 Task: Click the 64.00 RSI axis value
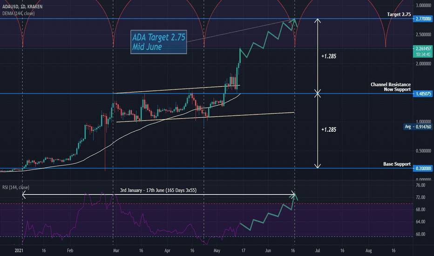click(x=420, y=222)
